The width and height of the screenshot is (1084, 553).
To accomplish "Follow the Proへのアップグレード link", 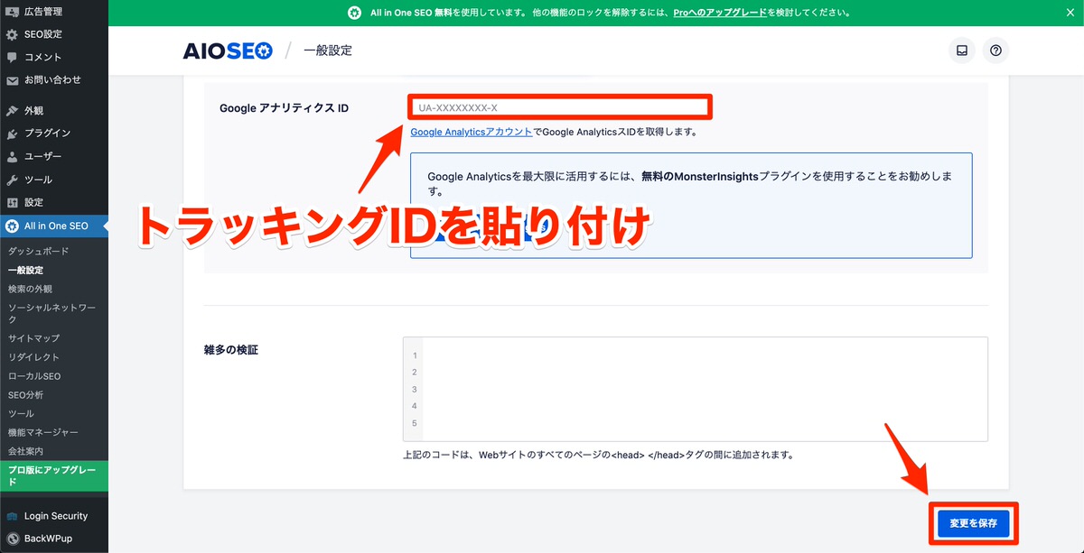I will point(720,14).
